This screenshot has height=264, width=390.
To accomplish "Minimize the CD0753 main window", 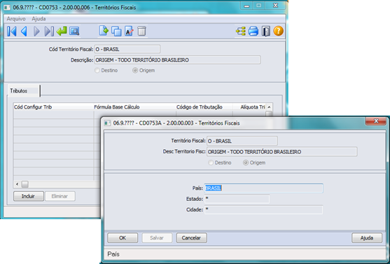I will click(246, 6).
